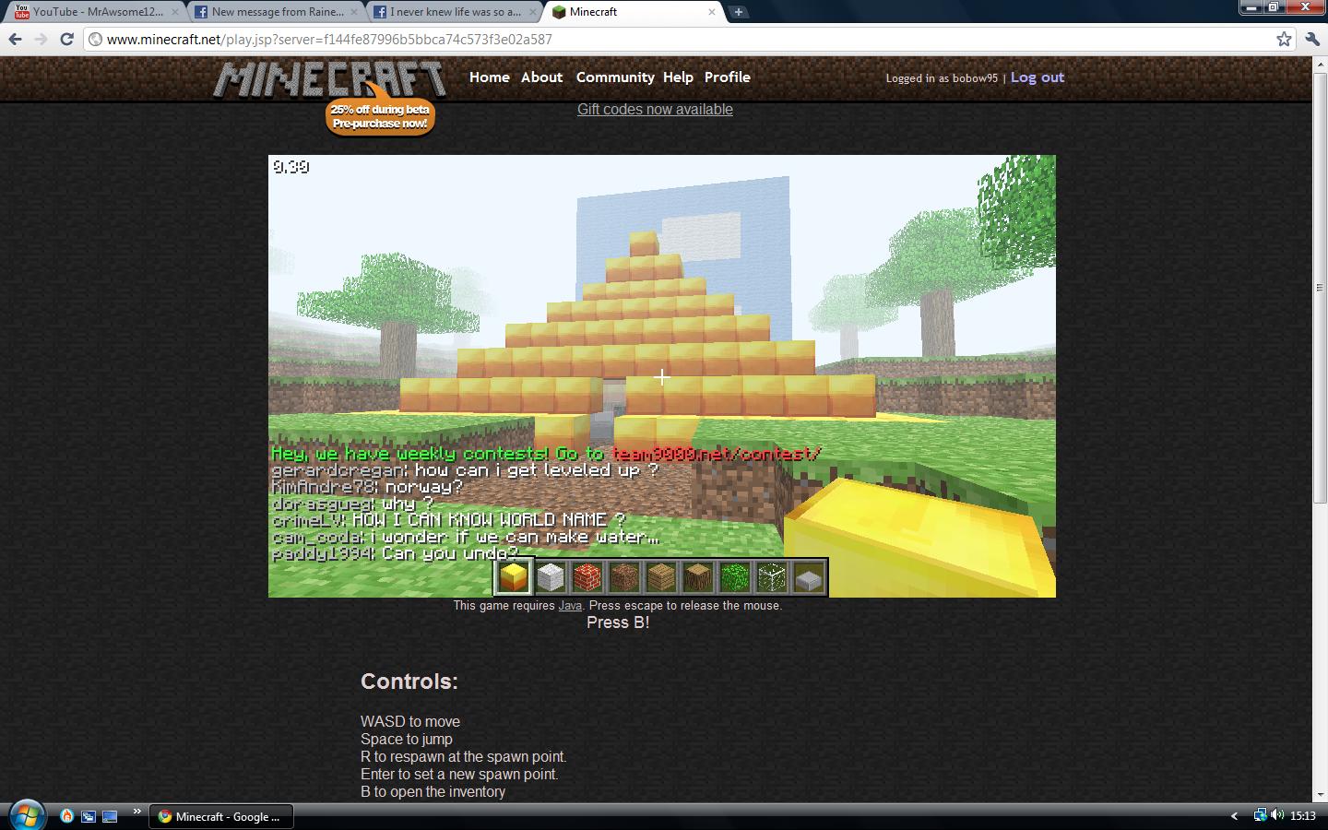This screenshot has width=1328, height=830.
Task: Click the paddy1994 chat message
Action: tap(395, 553)
